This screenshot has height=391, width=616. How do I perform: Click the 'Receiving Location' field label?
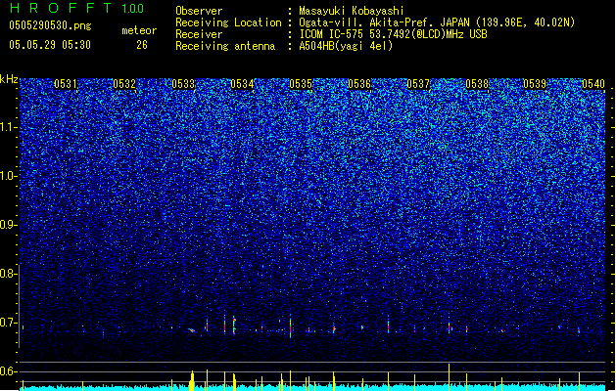(228, 22)
